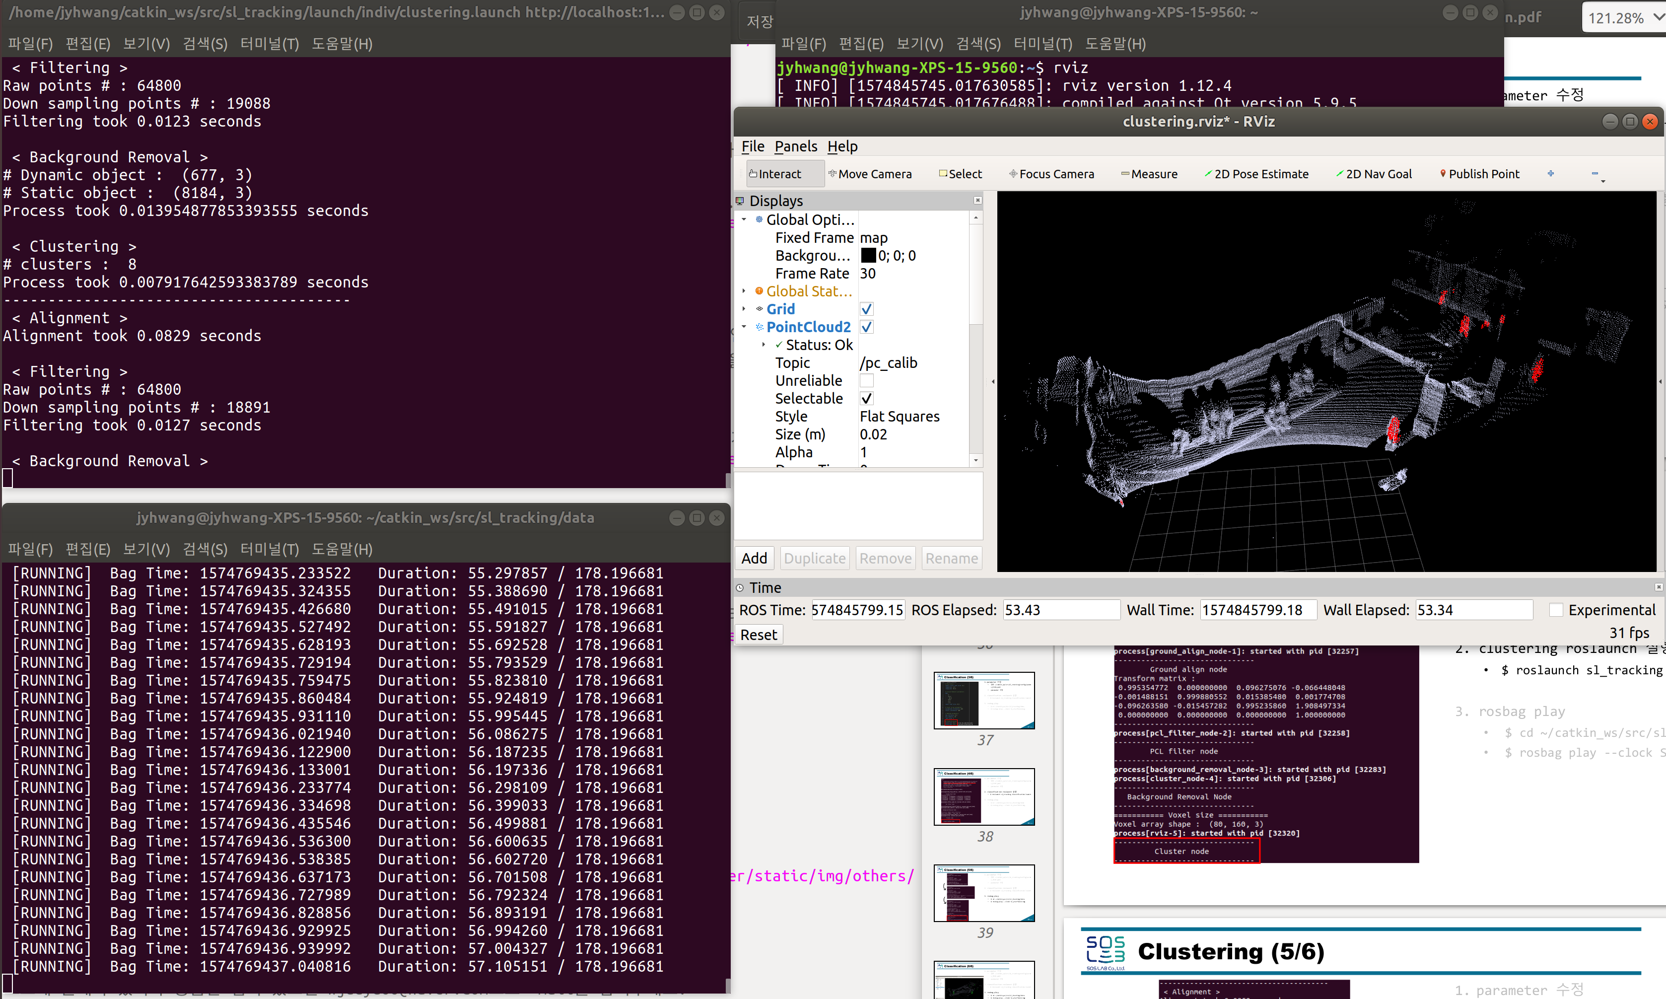Click the black Background color swatch
This screenshot has width=1666, height=999.
868,255
